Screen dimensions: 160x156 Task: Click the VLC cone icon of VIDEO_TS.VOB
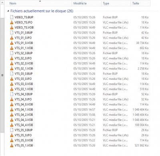pyautogui.click(x=12, y=28)
